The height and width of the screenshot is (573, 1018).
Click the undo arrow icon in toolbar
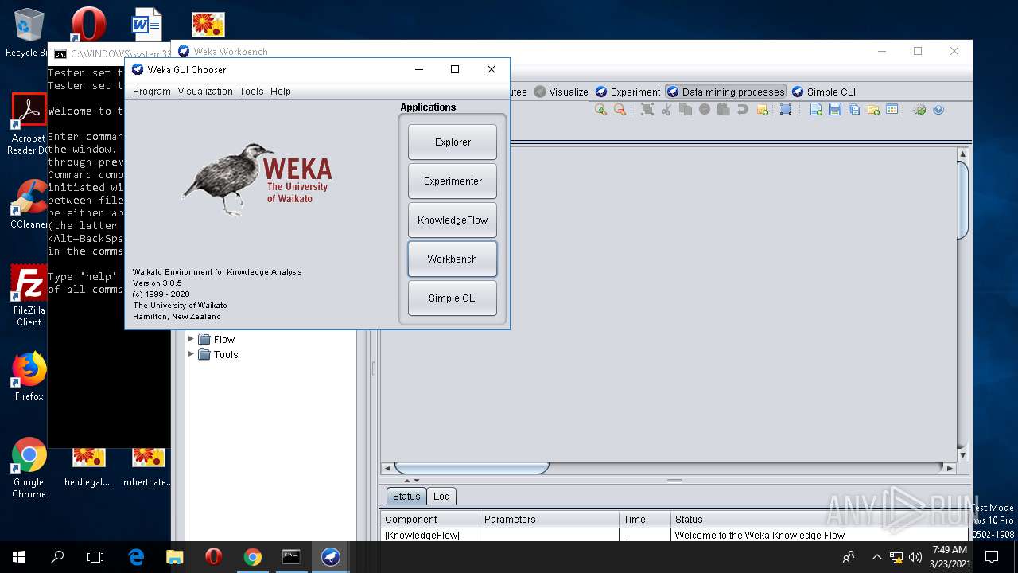(742, 110)
